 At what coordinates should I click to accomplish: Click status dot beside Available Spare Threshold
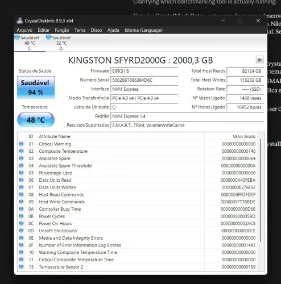pos(21,165)
